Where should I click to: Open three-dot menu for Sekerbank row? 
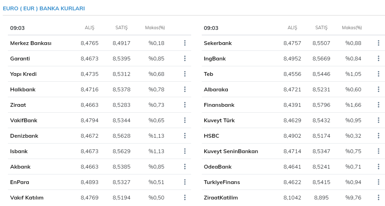point(378,43)
